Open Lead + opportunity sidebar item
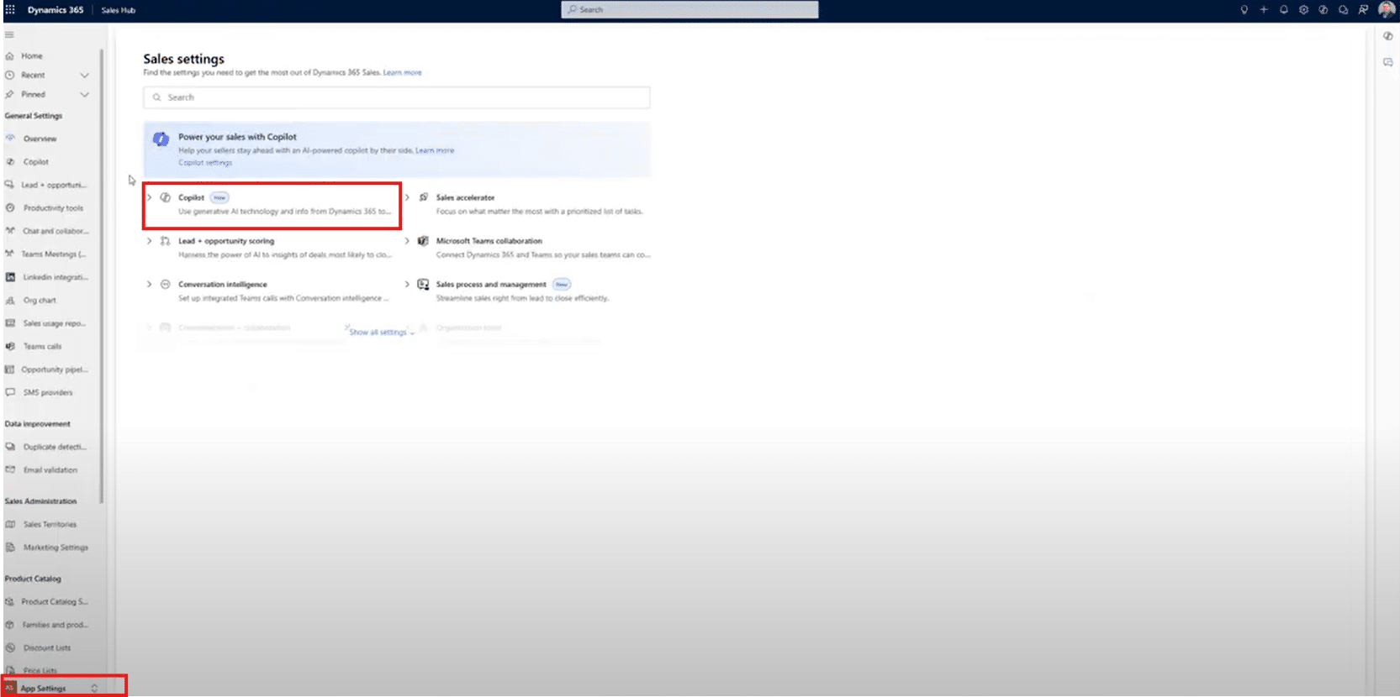The width and height of the screenshot is (1400, 697). click(54, 185)
